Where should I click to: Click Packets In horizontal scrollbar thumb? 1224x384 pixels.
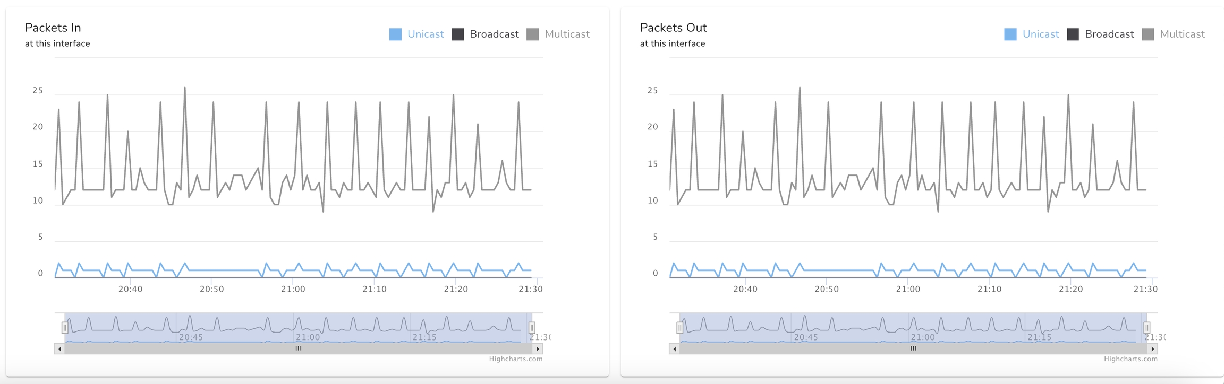click(299, 349)
